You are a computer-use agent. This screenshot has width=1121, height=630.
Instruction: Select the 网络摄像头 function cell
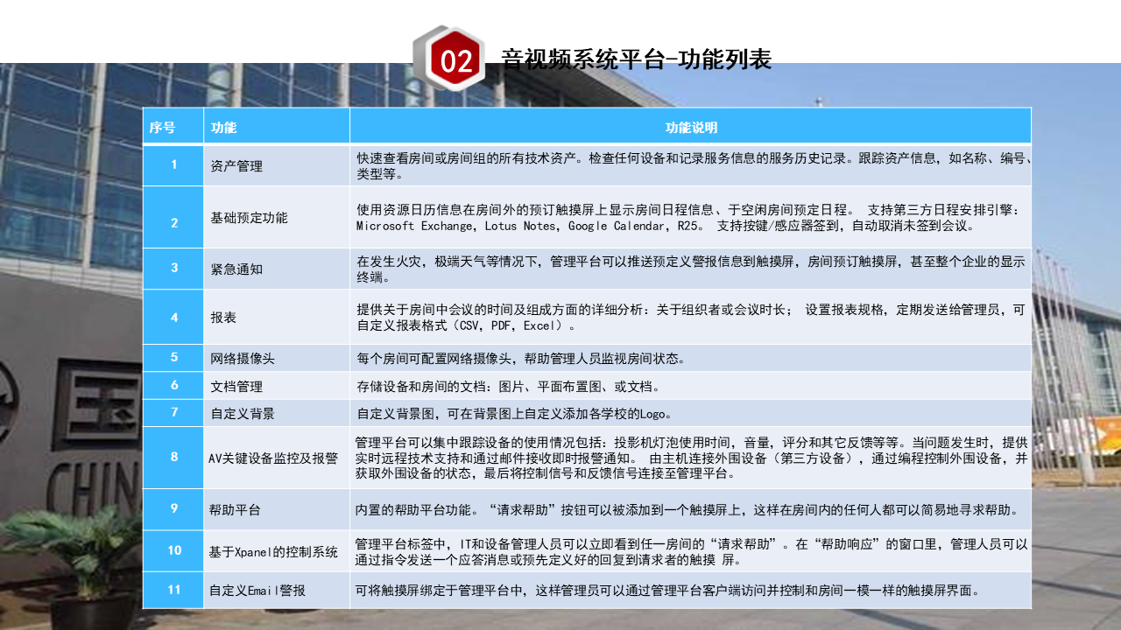pos(243,358)
